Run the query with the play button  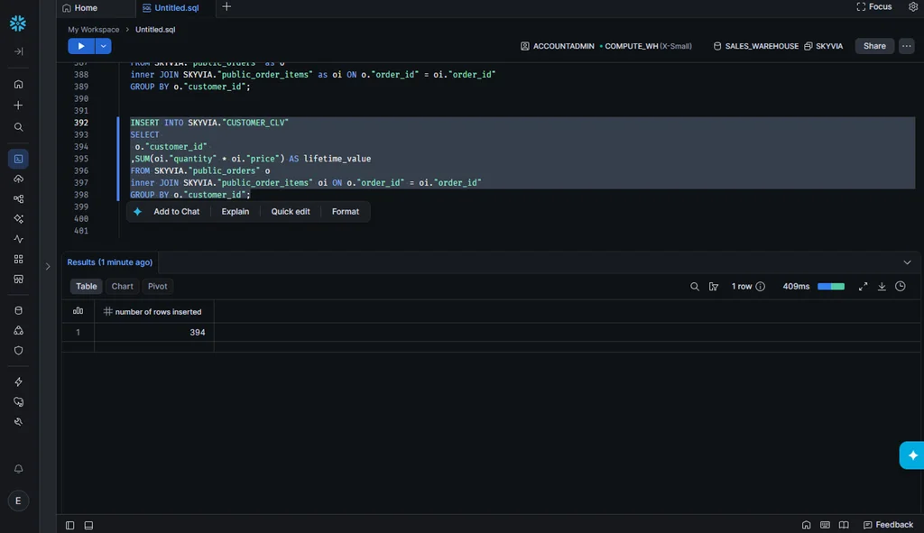point(81,46)
